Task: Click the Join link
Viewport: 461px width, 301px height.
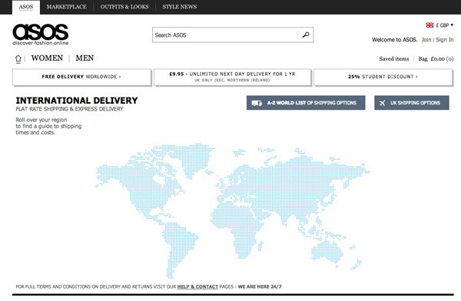Action: point(426,40)
